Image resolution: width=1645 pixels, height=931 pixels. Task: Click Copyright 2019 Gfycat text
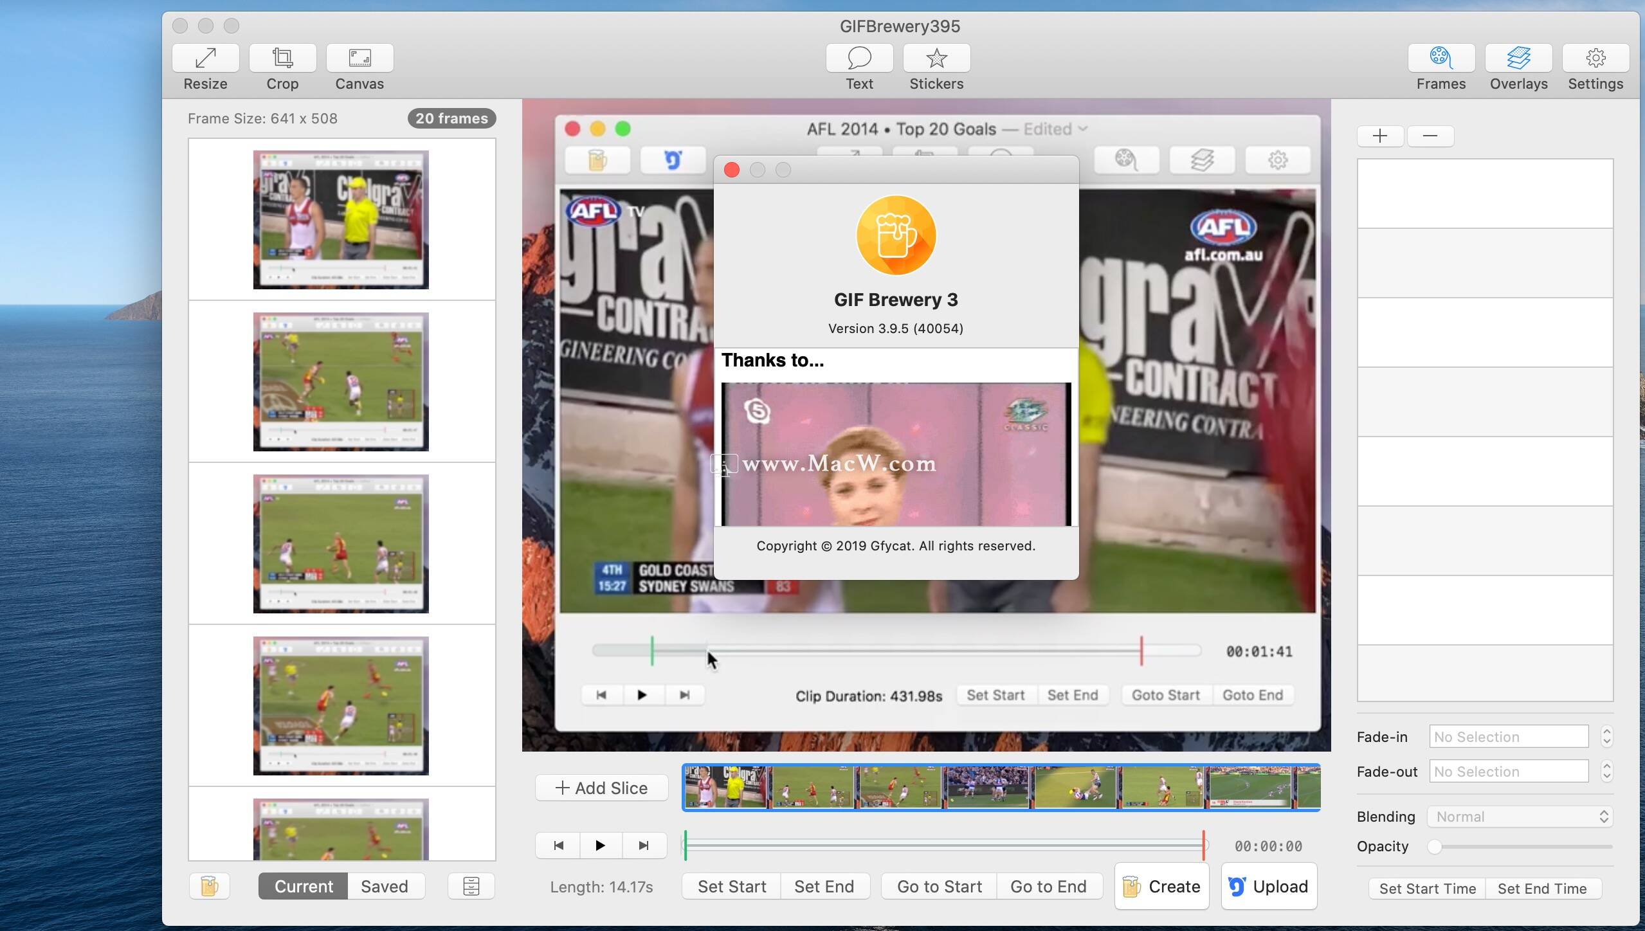coord(896,546)
